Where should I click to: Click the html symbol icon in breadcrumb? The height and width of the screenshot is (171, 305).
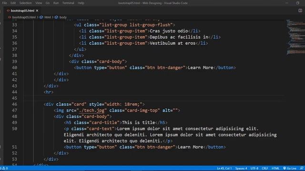41,17
